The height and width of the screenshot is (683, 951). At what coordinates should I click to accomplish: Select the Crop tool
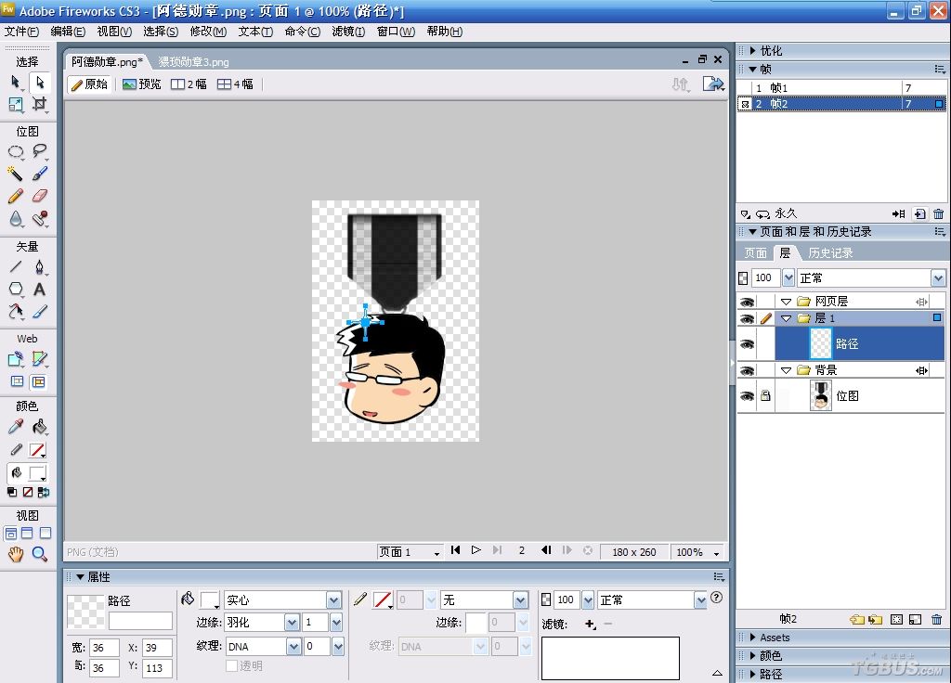[40, 104]
